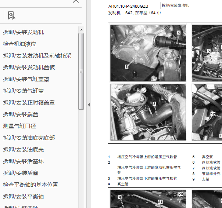The width and height of the screenshot is (222, 208).
Task: Open bookmark 拆卸/安装正时箱盖罩
Action: (x=29, y=103)
